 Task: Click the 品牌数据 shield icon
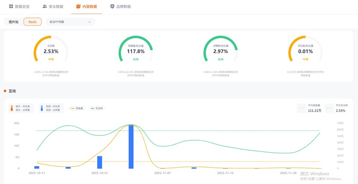[x=112, y=6]
